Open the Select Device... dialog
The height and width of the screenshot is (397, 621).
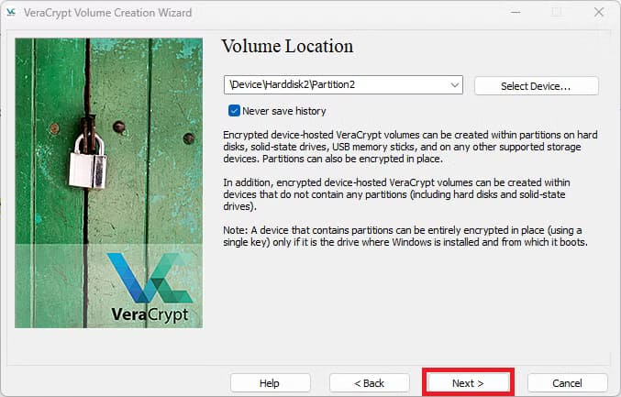[x=537, y=86]
